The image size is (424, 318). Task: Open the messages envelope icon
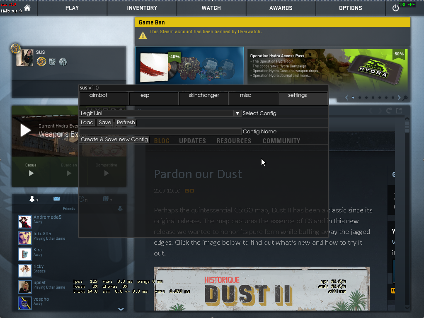[56, 199]
